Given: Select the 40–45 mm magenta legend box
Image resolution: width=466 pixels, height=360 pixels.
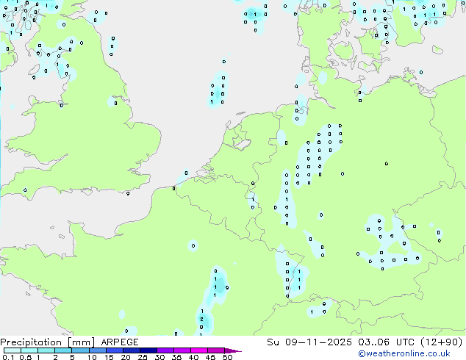Looking at the screenshot, I should point(199,350).
